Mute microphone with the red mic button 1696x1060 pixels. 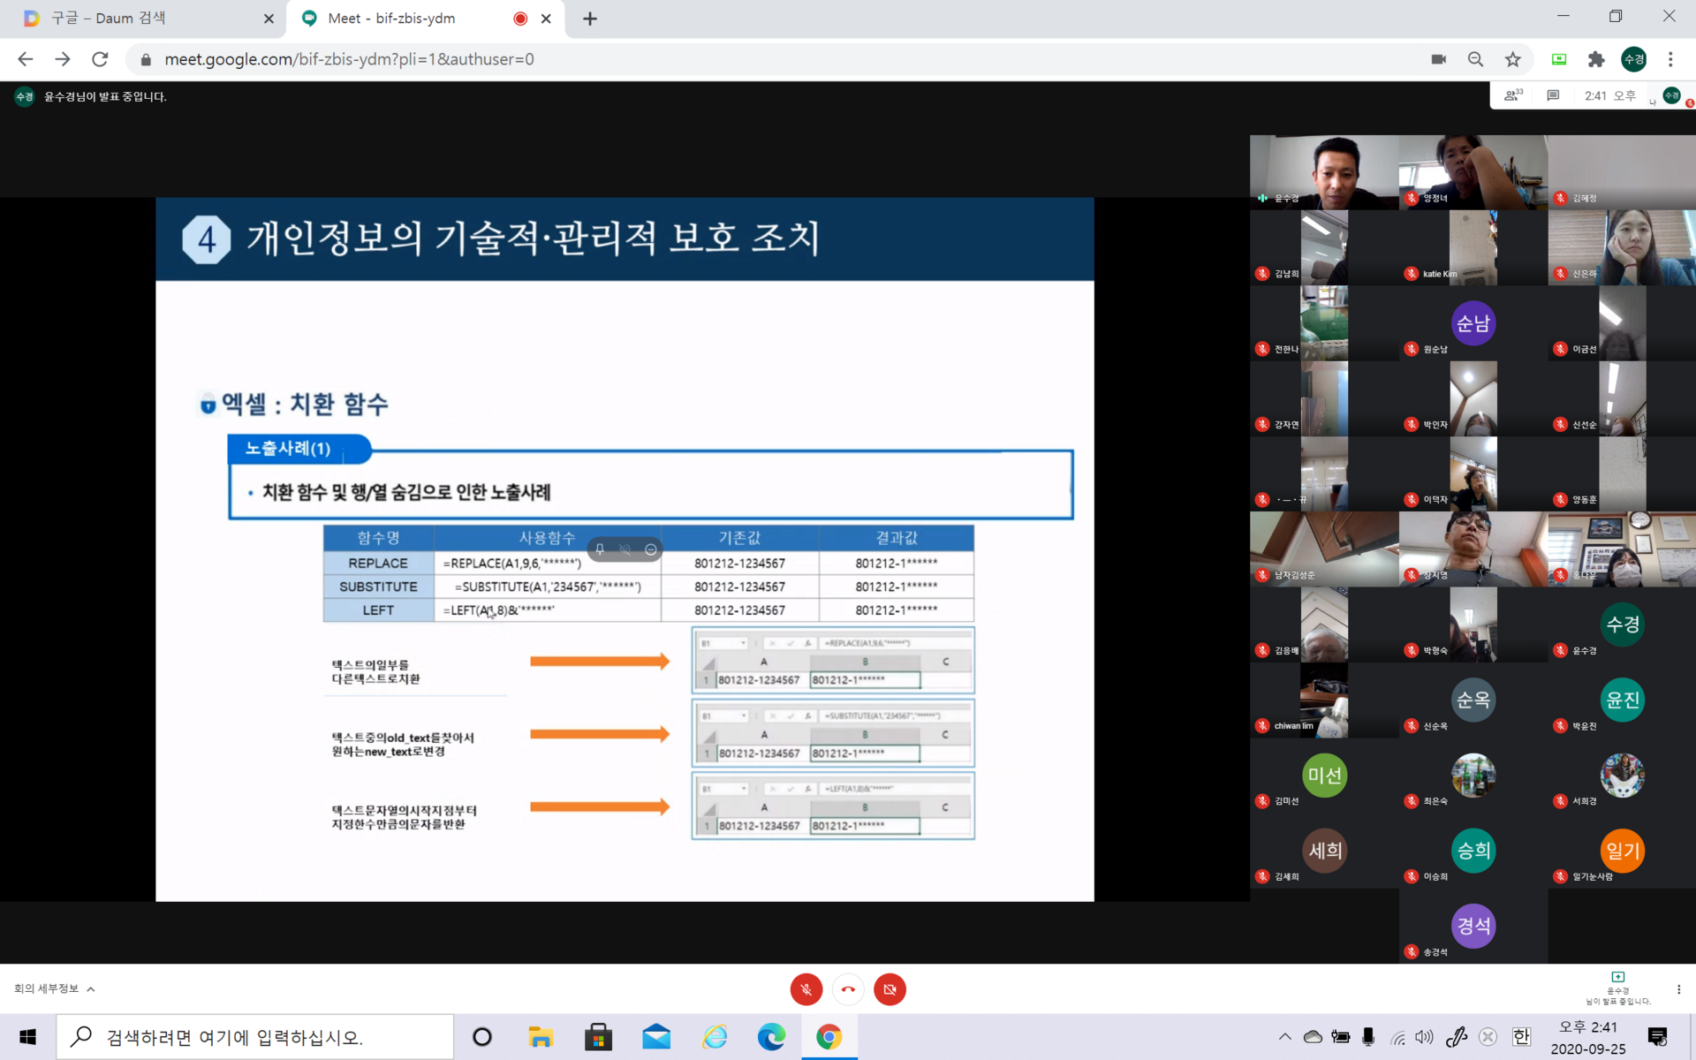[x=806, y=989]
